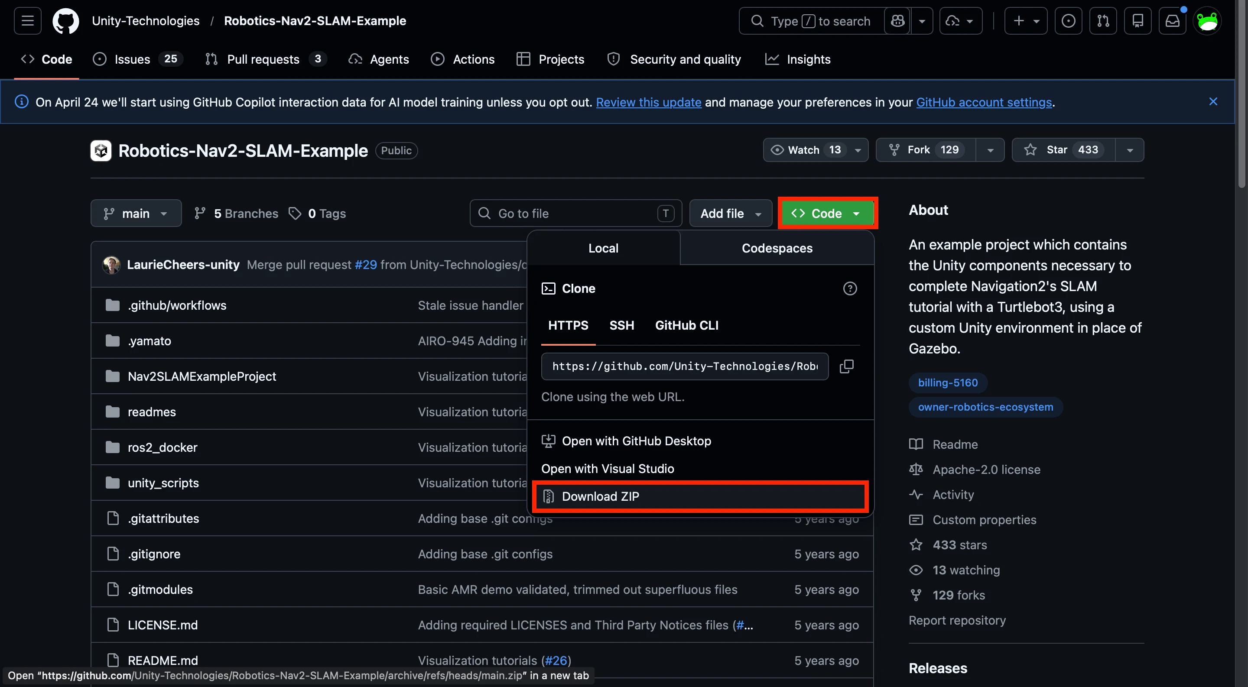Open the hamburger navigation menu
Screen dimensions: 1248x687
(x=28, y=21)
